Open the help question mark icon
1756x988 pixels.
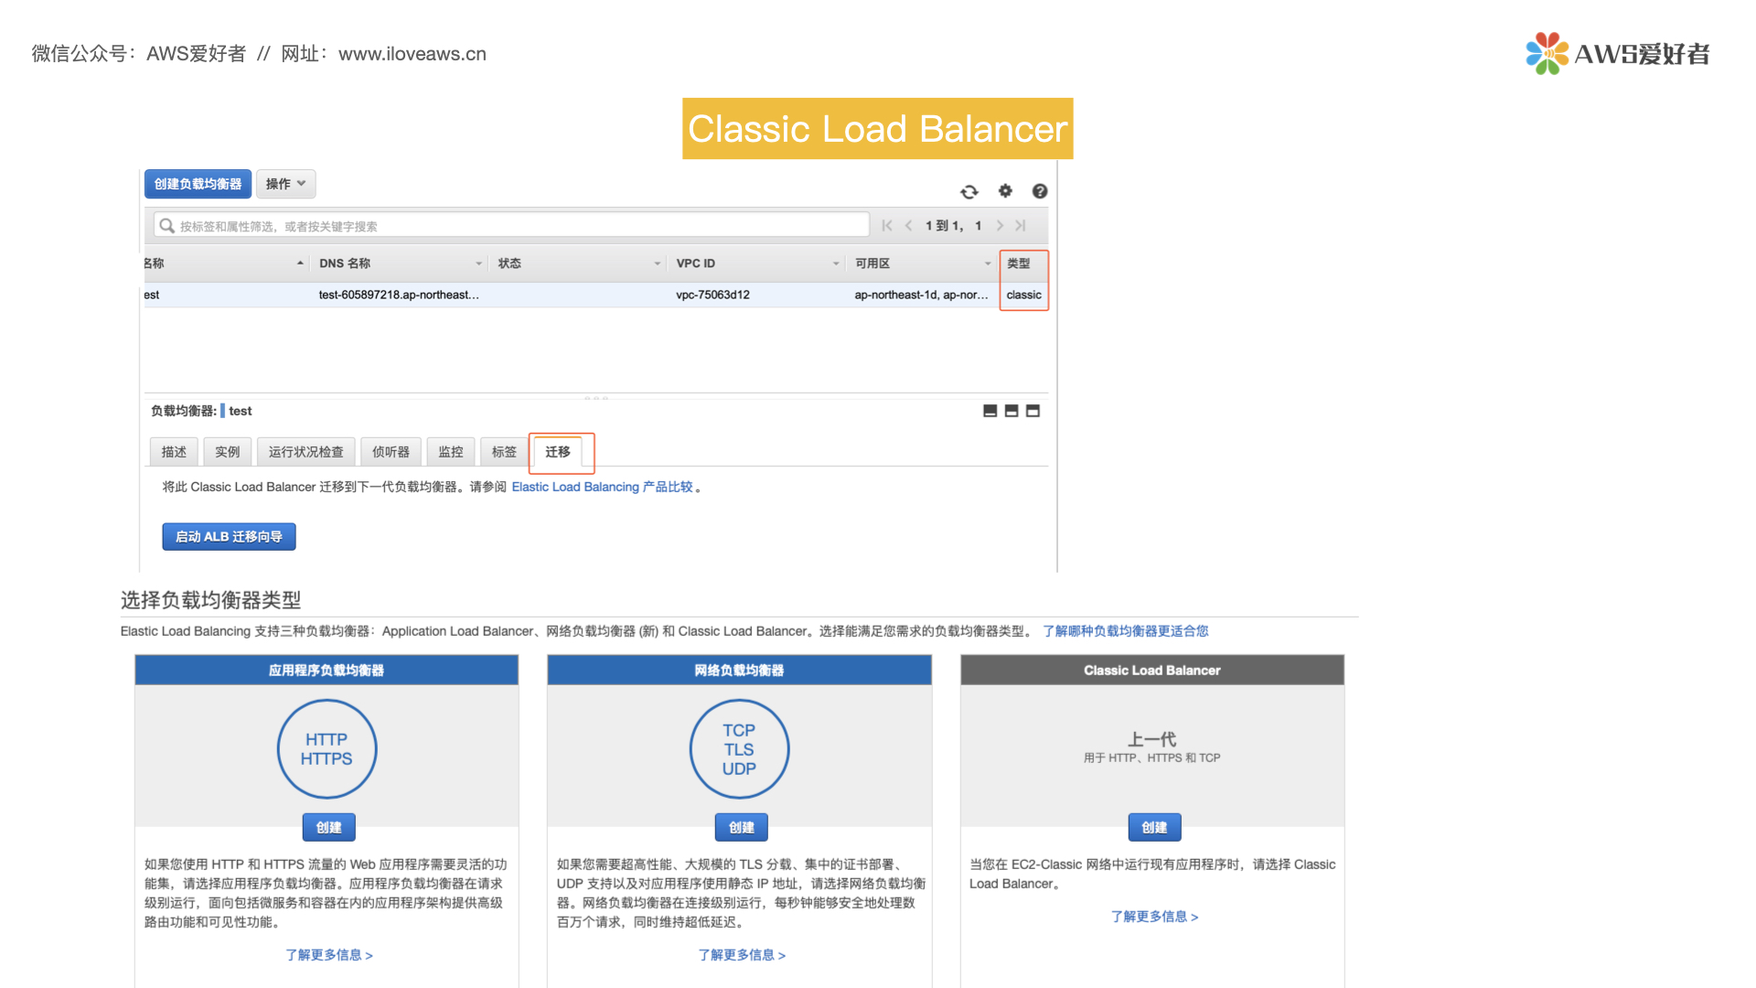pos(1040,191)
